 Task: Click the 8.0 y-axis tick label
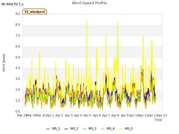point(18,25)
